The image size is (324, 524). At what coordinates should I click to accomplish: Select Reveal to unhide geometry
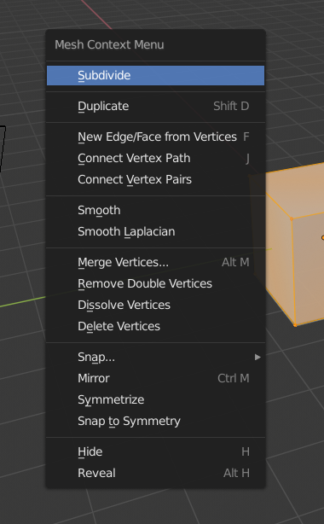tap(155, 473)
